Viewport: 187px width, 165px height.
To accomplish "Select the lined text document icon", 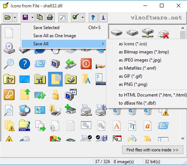I will 70,126.
